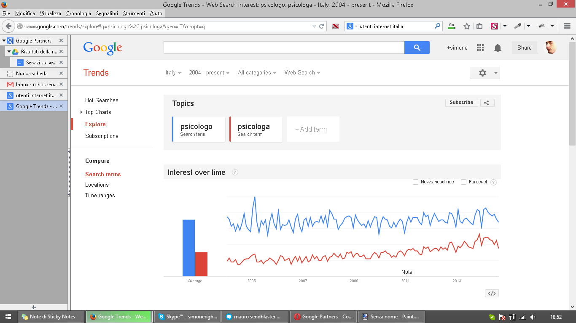This screenshot has height=323, width=576.
Task: Open Subscriptions in sidebar
Action: coord(102,136)
